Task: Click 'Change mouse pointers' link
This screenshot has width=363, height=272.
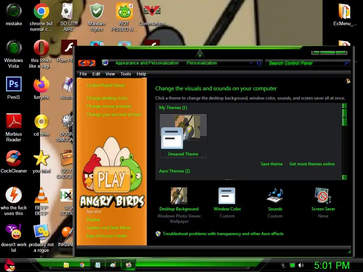Action: coord(108,106)
